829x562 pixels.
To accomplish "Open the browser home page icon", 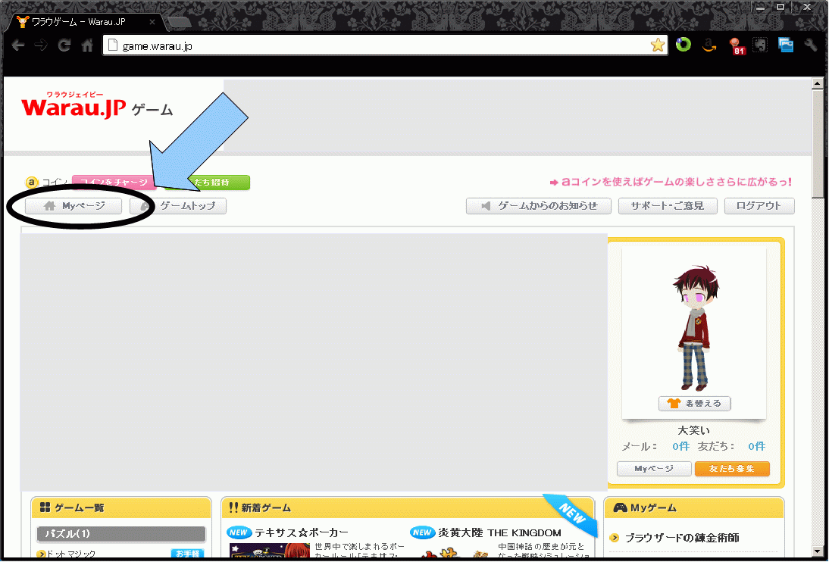I will pyautogui.click(x=88, y=45).
